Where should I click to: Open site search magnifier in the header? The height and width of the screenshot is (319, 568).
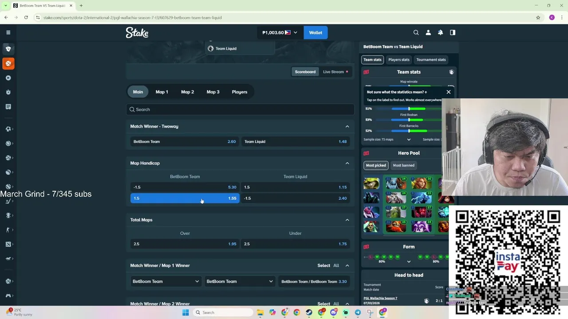(416, 32)
